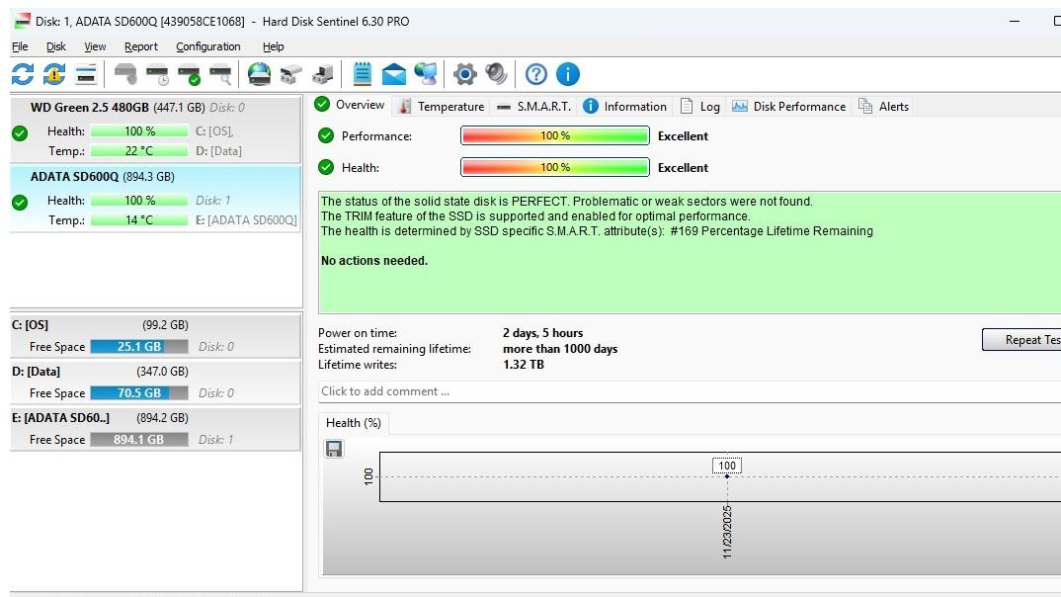The height and width of the screenshot is (597, 1061).
Task: Click the disk with green checkmark icon
Action: (189, 74)
